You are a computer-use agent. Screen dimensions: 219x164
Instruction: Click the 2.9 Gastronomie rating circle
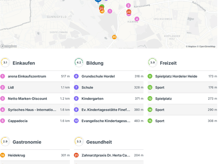[5, 142]
